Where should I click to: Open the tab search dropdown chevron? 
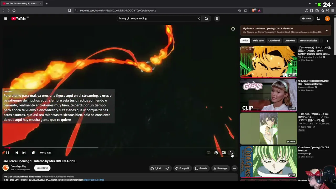point(310,3)
